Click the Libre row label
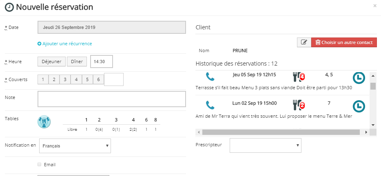The image size is (381, 176). [x=72, y=130]
